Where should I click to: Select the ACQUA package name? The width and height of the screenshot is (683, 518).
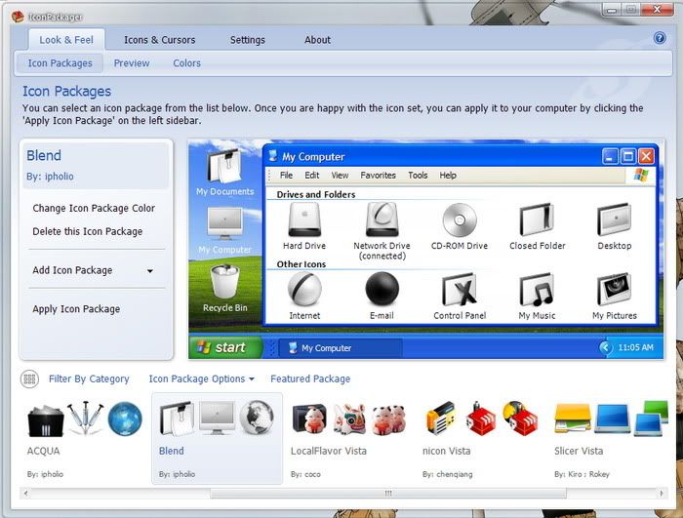pyautogui.click(x=43, y=451)
